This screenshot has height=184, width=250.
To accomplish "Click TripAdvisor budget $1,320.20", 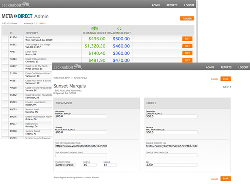I will tap(95, 46).
